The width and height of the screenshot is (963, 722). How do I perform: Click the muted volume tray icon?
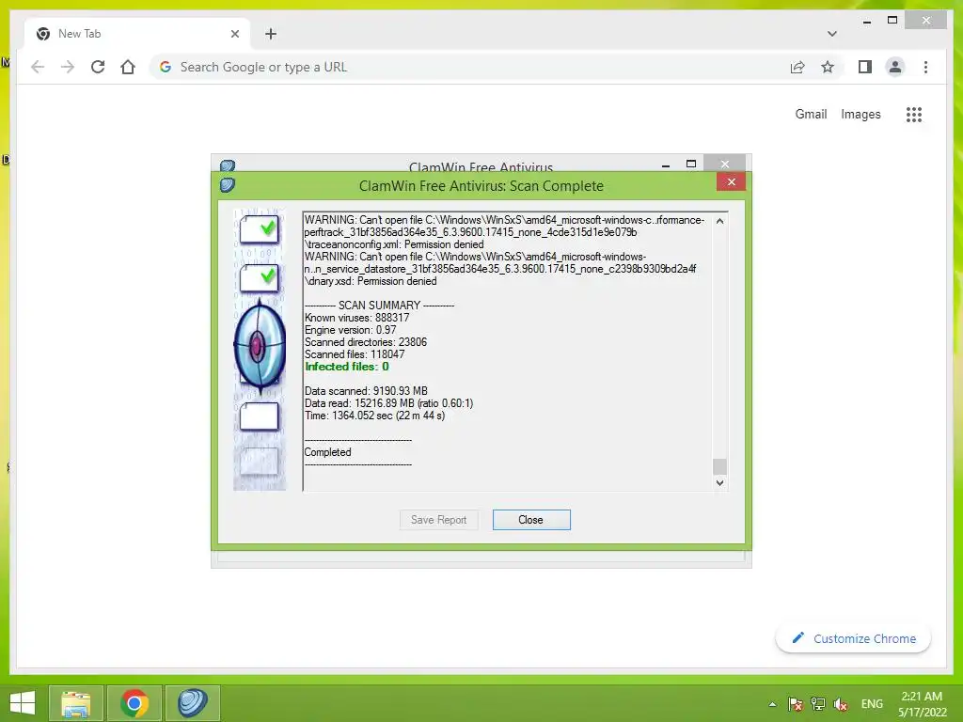coord(841,704)
